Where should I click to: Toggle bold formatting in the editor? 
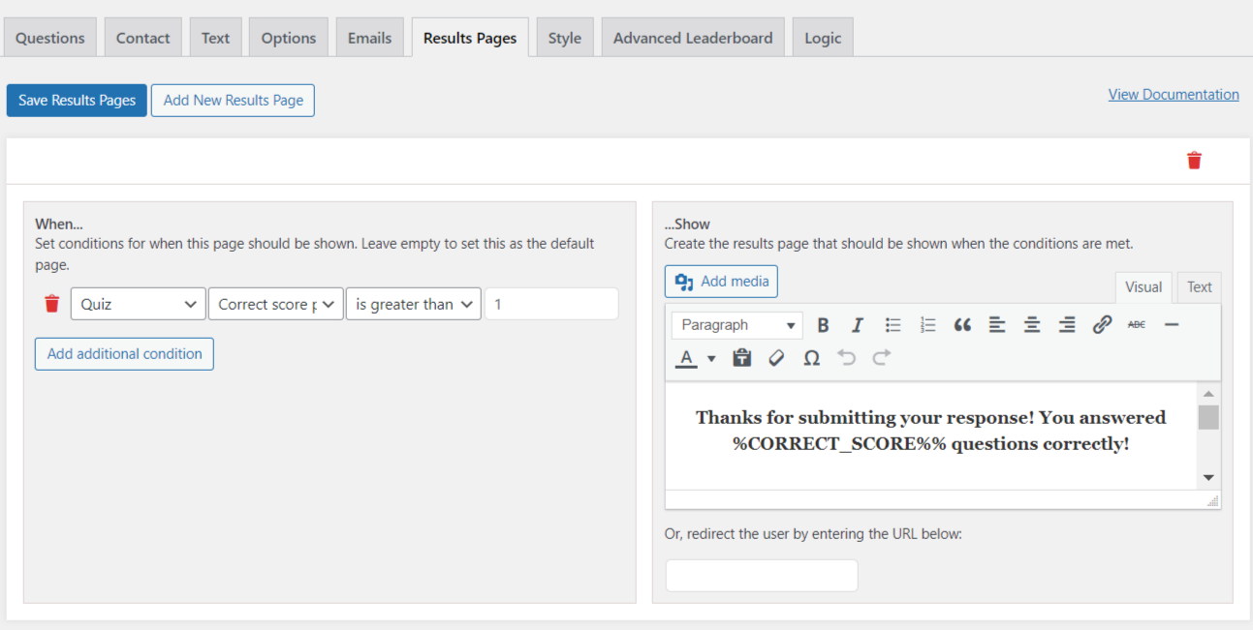click(823, 324)
